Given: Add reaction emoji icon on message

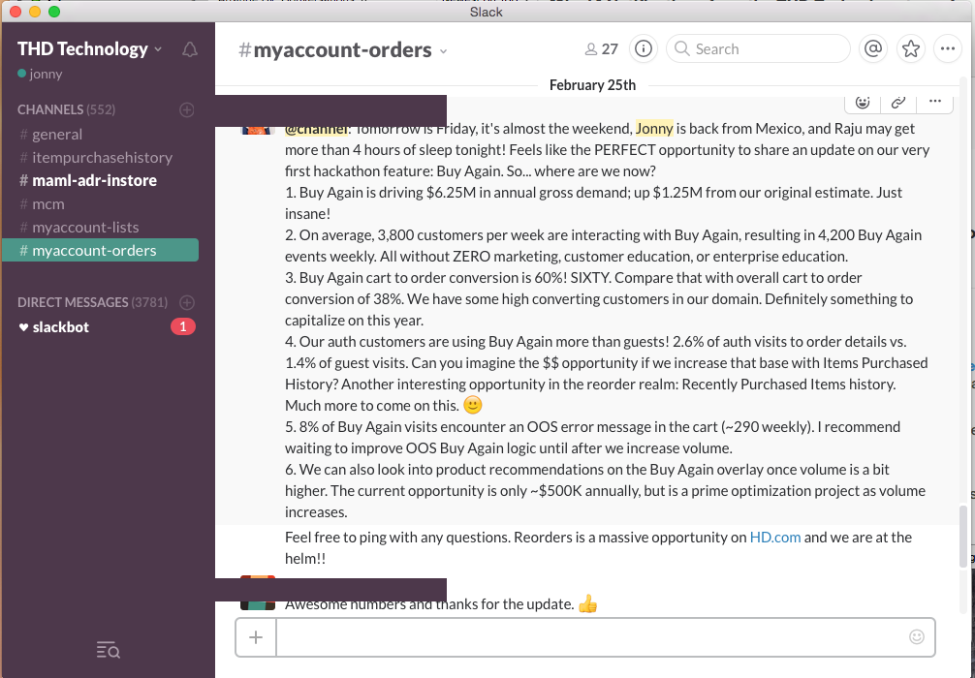Looking at the screenshot, I should (863, 103).
